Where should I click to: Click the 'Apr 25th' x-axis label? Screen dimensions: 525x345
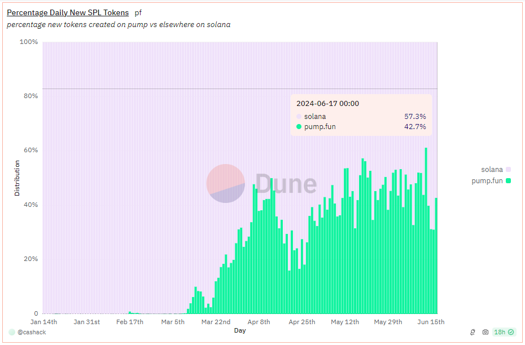coord(302,322)
